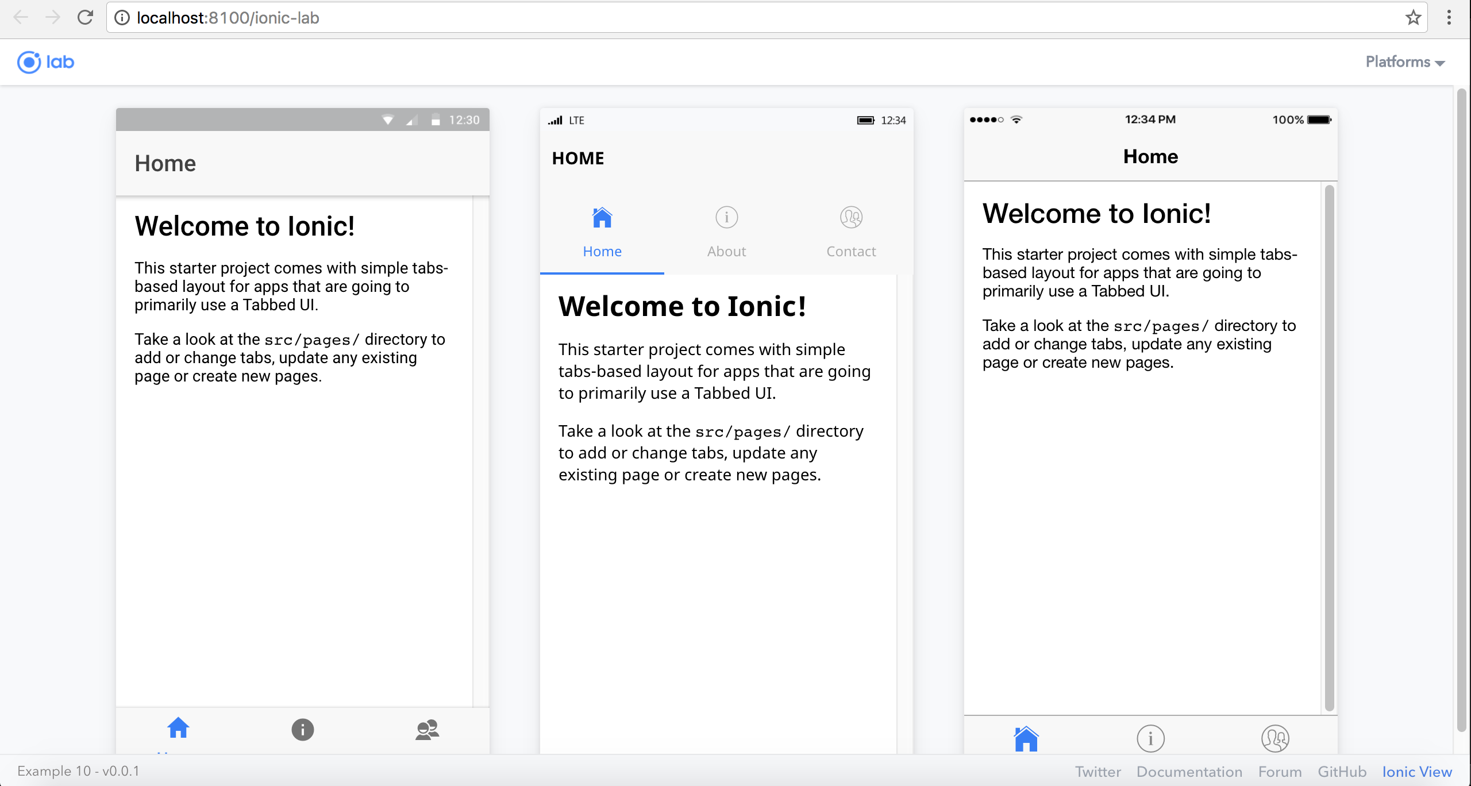
Task: Open the Documentation footer link
Action: [1189, 772]
